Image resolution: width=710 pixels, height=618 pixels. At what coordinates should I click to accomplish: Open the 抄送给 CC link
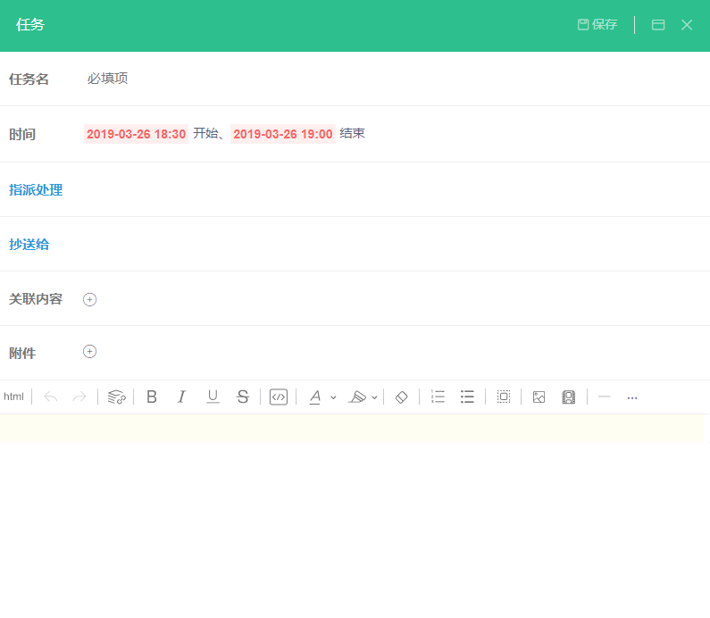point(29,245)
